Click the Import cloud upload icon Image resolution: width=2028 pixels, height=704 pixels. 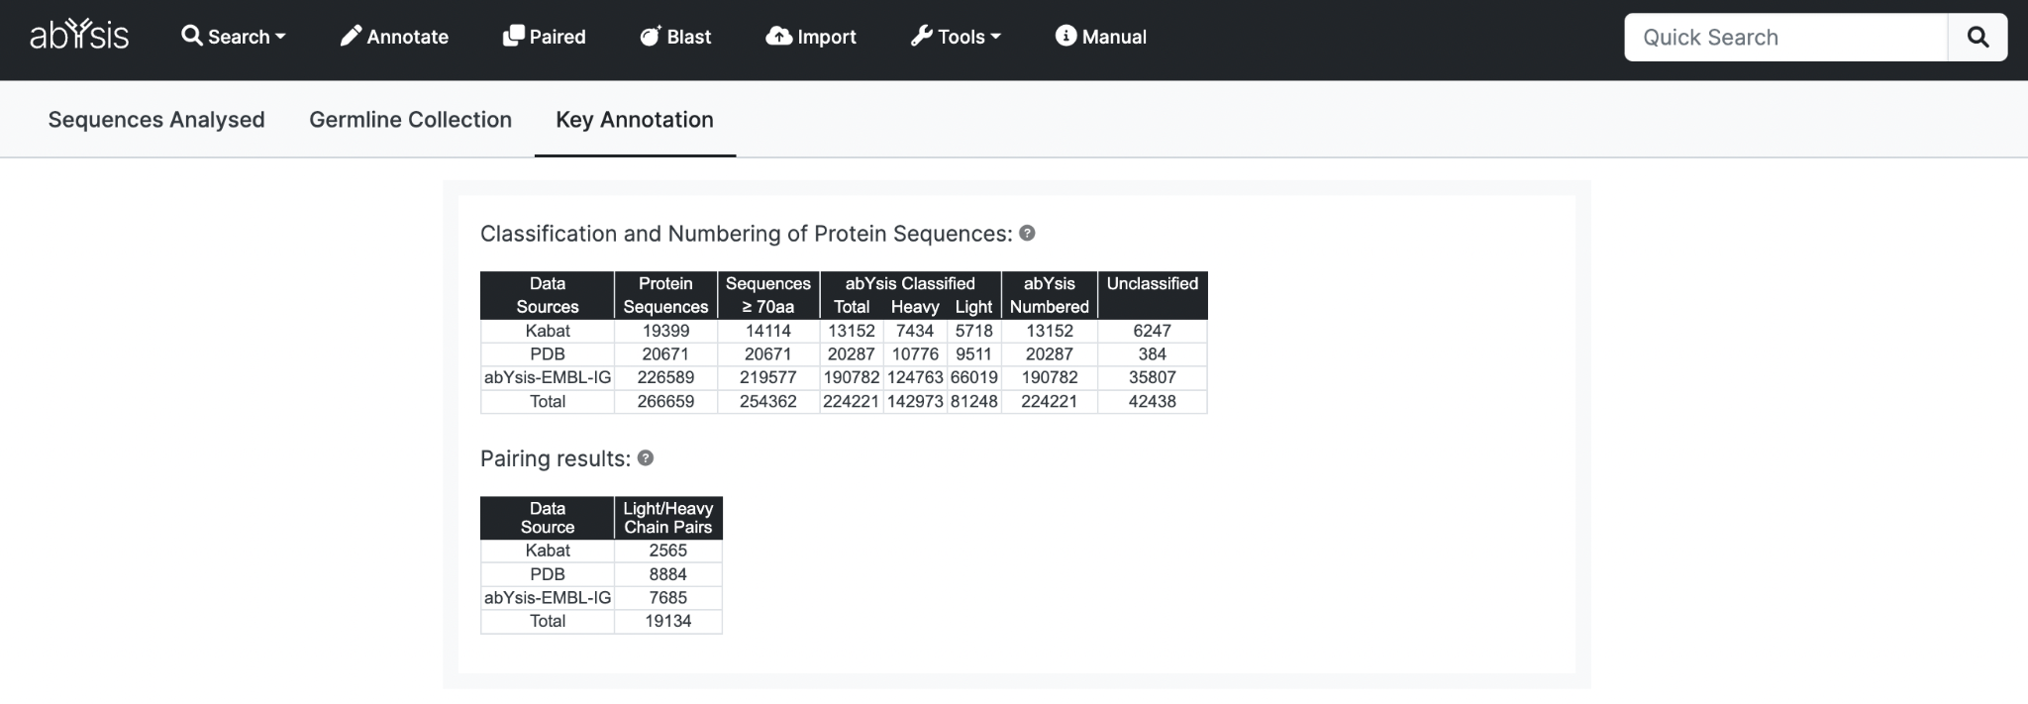[x=779, y=37]
